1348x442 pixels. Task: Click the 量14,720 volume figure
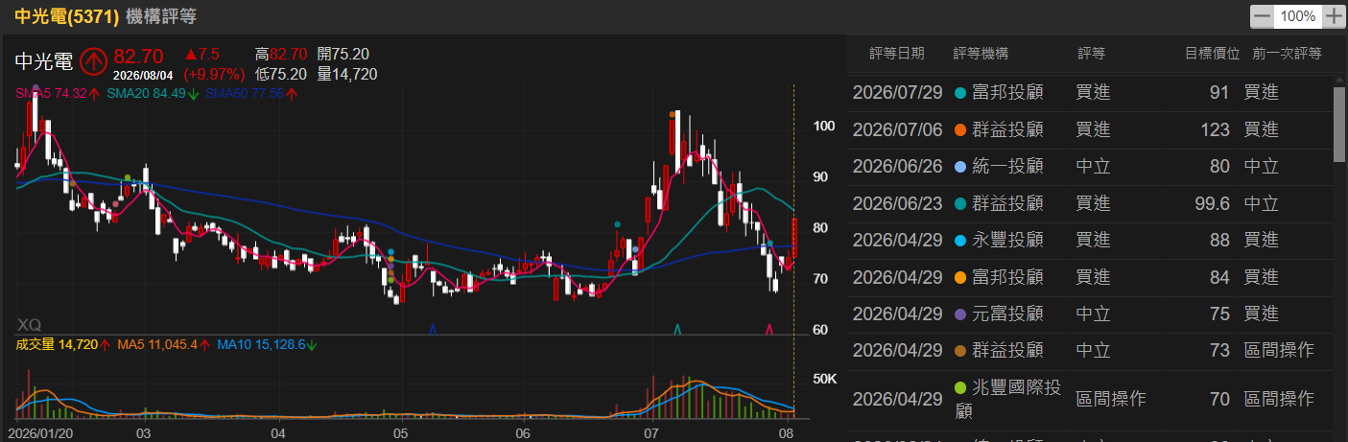346,74
